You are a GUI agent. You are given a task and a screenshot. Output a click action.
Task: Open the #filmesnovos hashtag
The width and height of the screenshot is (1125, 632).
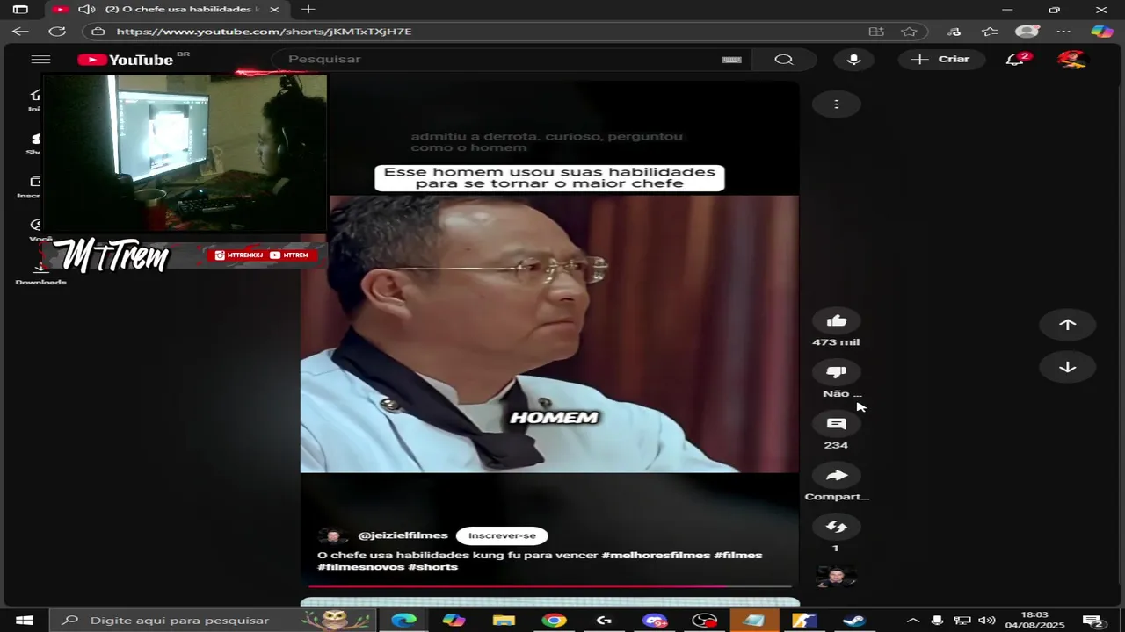(361, 567)
